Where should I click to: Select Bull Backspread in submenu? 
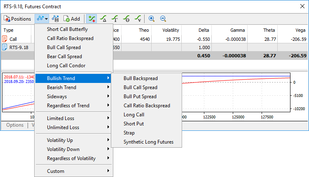[146, 78]
